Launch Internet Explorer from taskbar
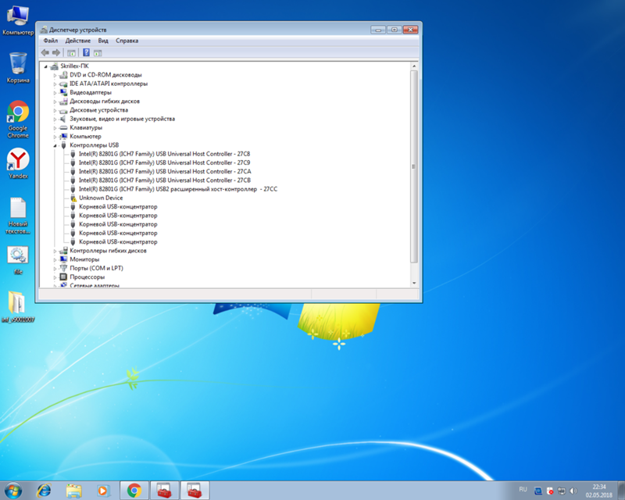The width and height of the screenshot is (625, 500). point(44,491)
